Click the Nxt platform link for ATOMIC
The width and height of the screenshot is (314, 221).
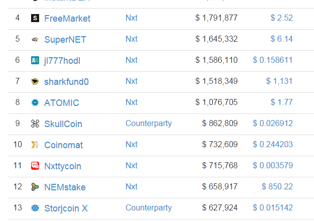point(131,102)
